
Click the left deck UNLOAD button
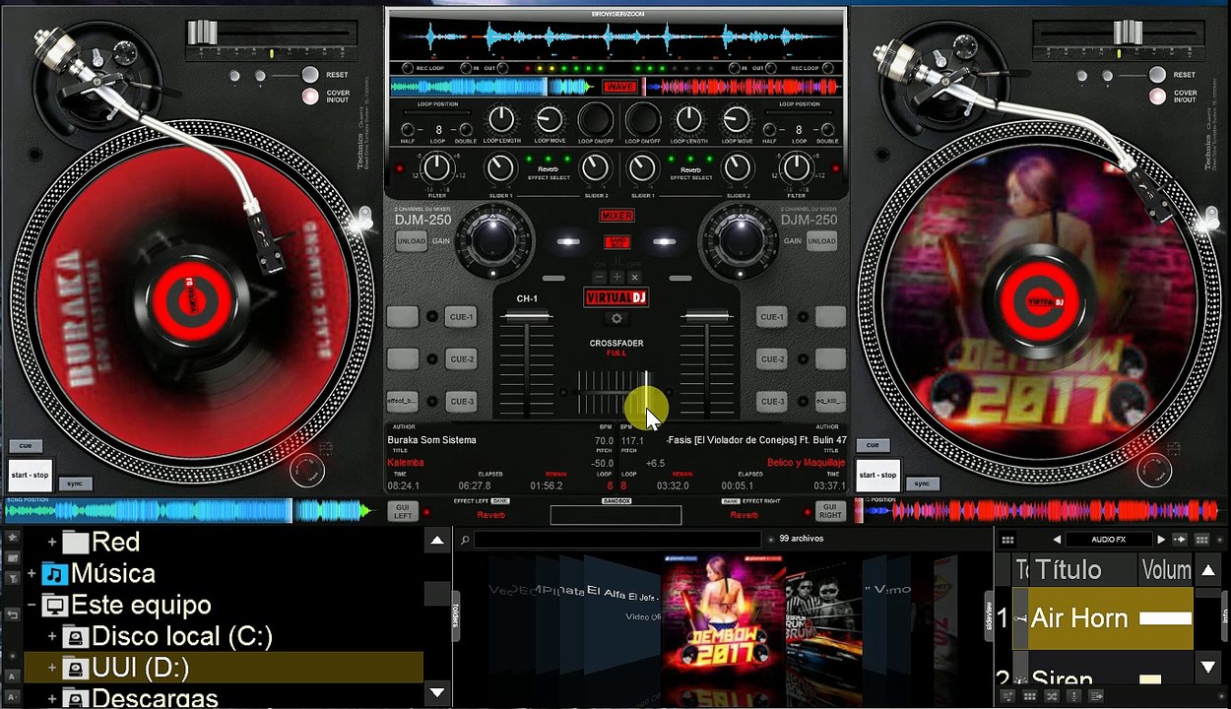point(411,241)
